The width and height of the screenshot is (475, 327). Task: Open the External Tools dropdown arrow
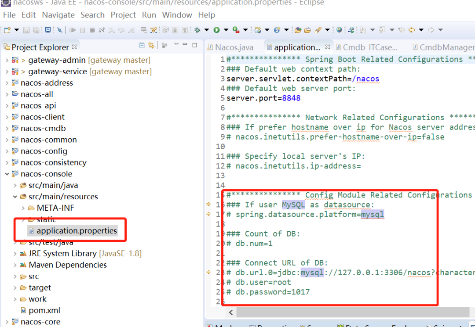coord(245,30)
